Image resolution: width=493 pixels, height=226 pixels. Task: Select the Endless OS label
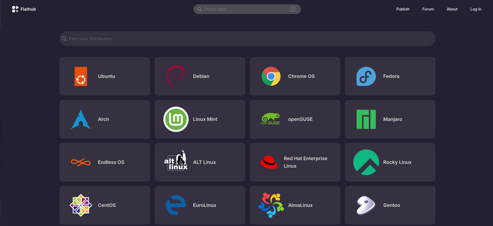click(x=111, y=162)
